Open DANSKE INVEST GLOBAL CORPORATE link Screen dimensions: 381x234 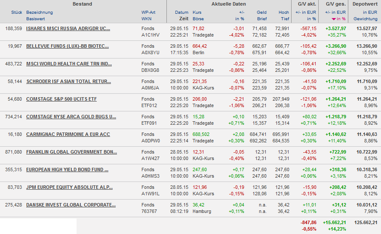(71, 205)
